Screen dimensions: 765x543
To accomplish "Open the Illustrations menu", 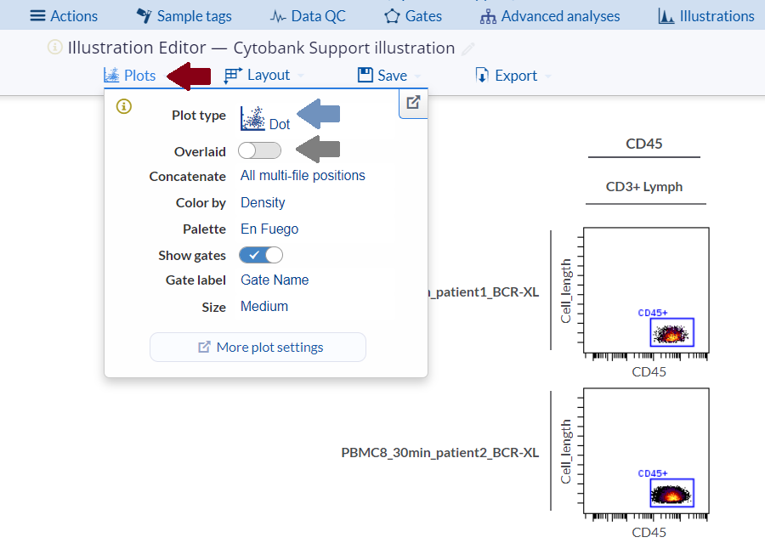I will [x=705, y=16].
